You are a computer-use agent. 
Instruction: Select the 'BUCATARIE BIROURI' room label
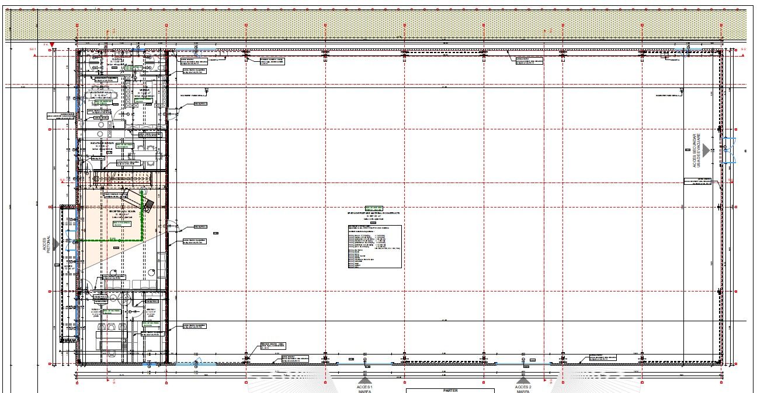pyautogui.click(x=103, y=142)
